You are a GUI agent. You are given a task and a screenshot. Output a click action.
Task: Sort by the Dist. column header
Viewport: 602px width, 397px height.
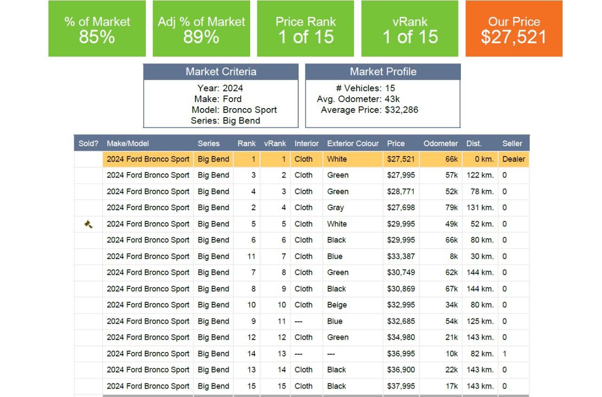474,143
